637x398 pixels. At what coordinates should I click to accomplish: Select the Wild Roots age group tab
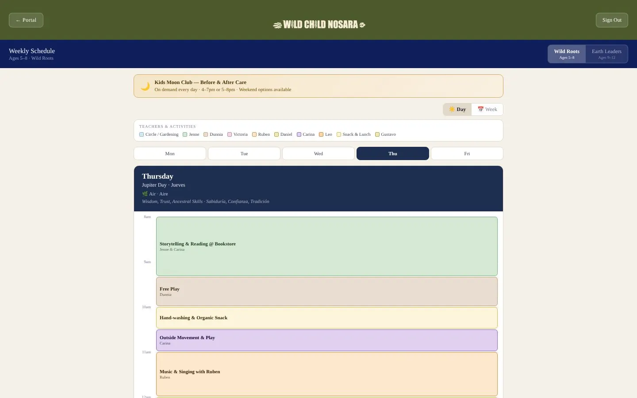tap(567, 54)
